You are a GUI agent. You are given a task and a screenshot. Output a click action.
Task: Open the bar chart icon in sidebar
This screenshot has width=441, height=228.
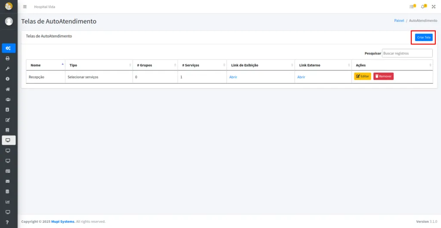(x=8, y=202)
